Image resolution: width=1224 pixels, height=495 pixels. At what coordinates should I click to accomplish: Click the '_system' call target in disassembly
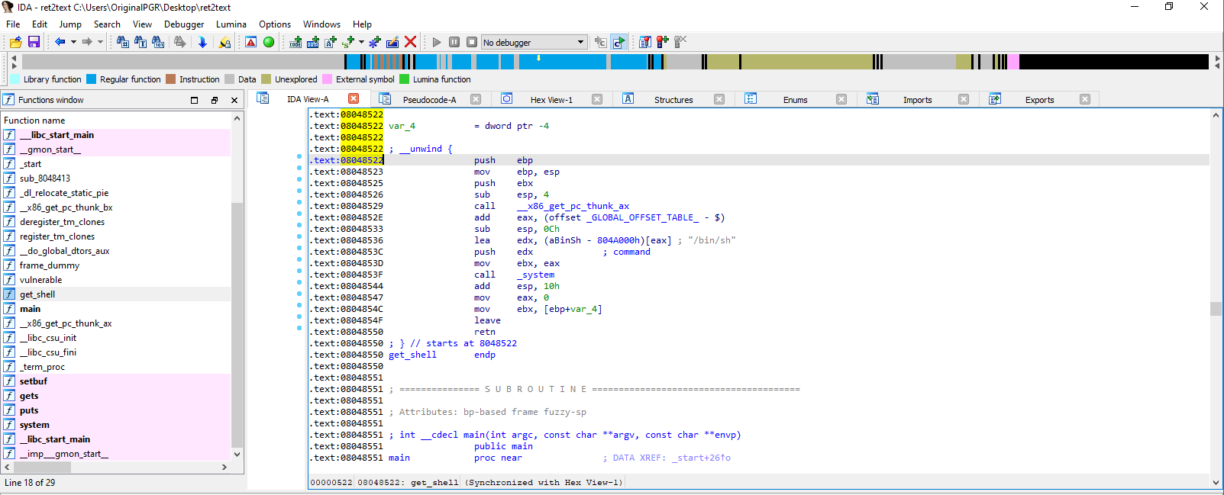(x=536, y=275)
